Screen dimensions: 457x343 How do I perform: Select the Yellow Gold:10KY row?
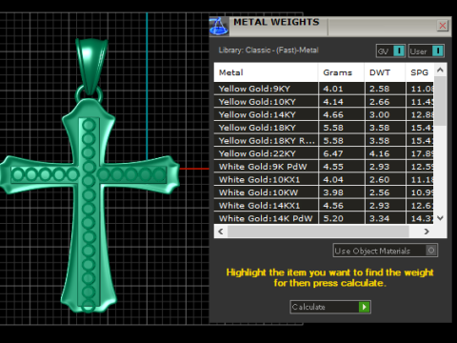(x=324, y=102)
